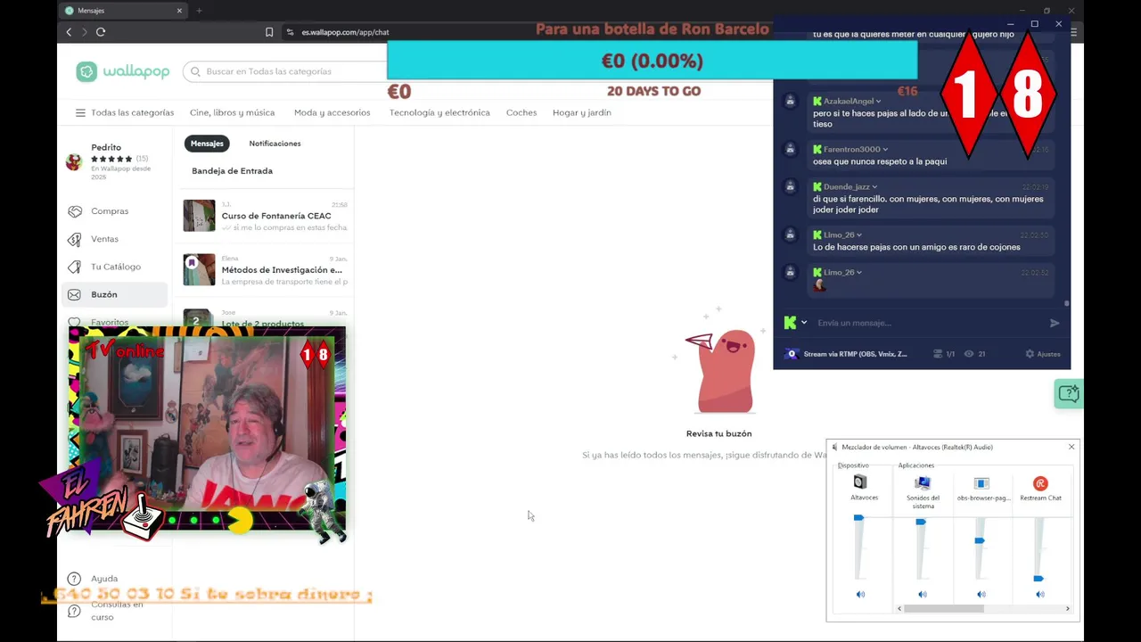Screen dimensions: 1141x642
Task: Click the avatar beside the Farentron3000 message
Action: pos(790,149)
